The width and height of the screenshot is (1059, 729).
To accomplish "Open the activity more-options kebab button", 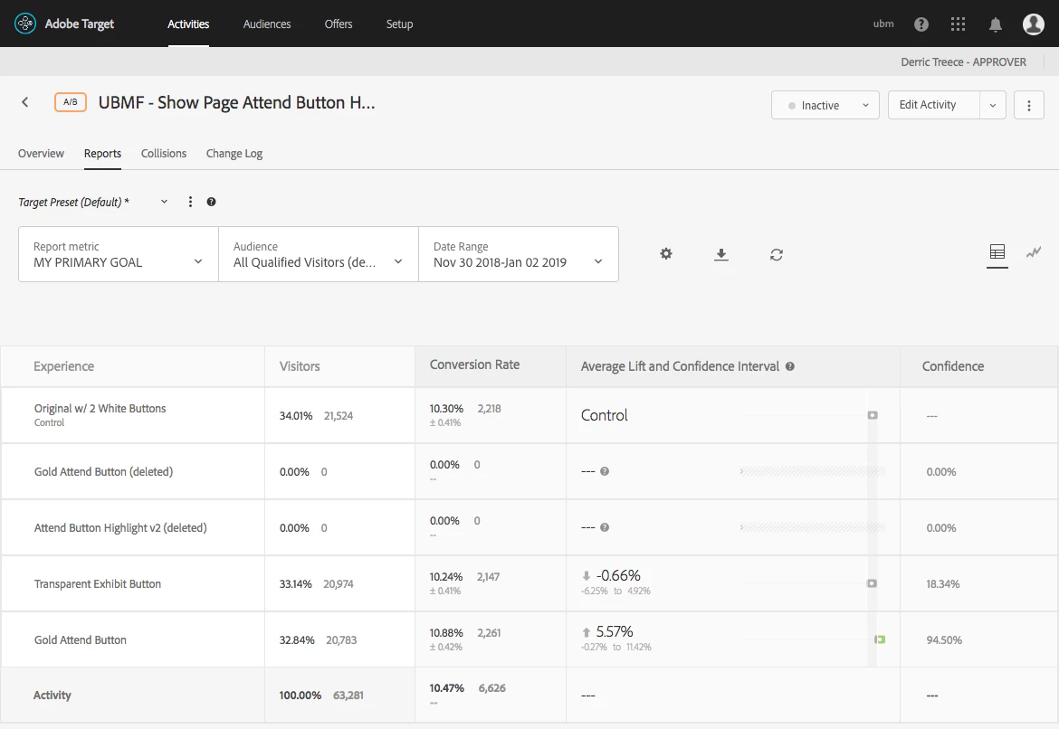I will click(1029, 105).
